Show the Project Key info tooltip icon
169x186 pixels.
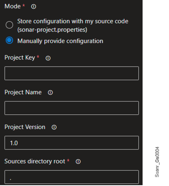48,58
